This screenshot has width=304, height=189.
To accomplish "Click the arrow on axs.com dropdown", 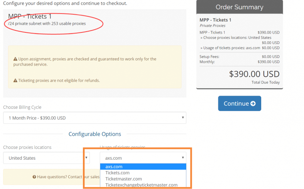I will pos(182,158).
